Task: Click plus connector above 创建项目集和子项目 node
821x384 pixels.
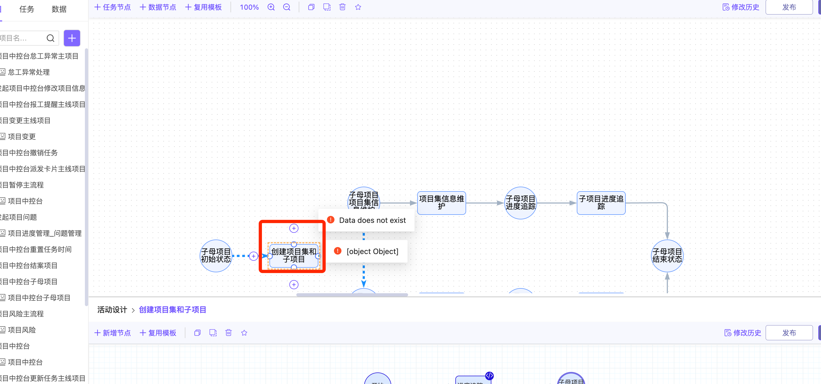Action: point(294,228)
